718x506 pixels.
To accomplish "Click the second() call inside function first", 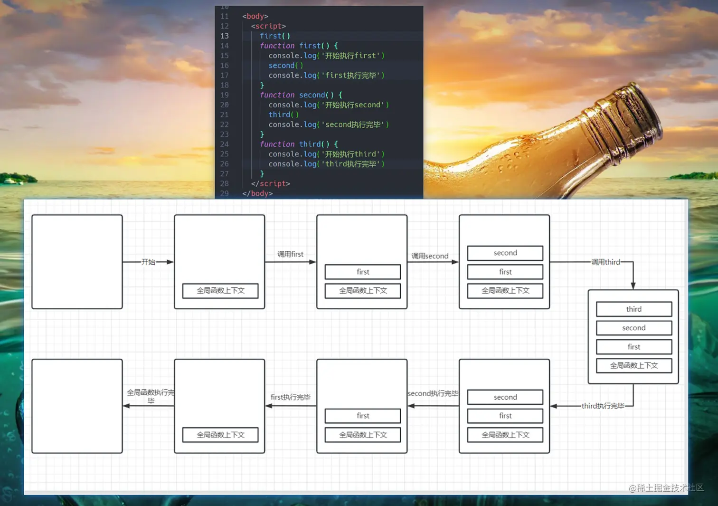I will click(x=285, y=66).
